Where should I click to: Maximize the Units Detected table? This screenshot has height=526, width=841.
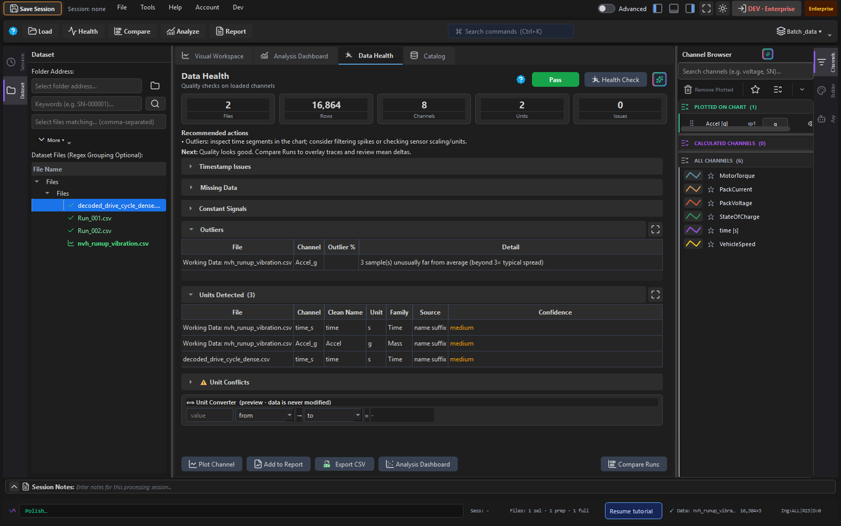coord(655,295)
